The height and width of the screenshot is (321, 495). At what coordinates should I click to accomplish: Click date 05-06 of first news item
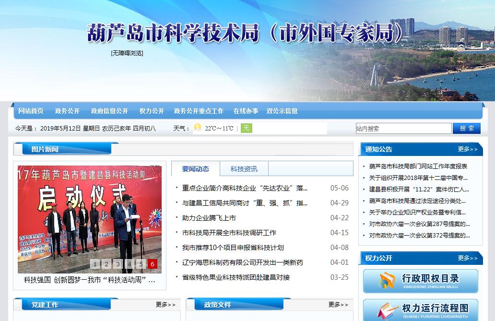coord(340,188)
